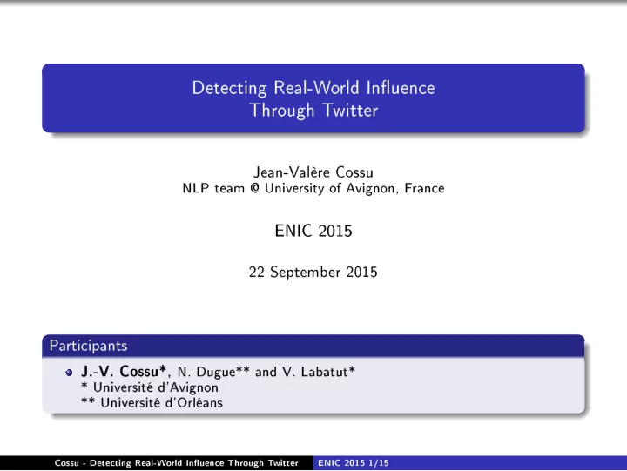
Task: Click the participant name 'V. Labatut*'
Action: point(319,372)
